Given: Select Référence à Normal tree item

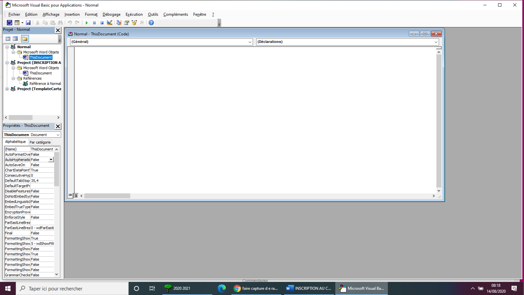Looking at the screenshot, I should (x=45, y=84).
